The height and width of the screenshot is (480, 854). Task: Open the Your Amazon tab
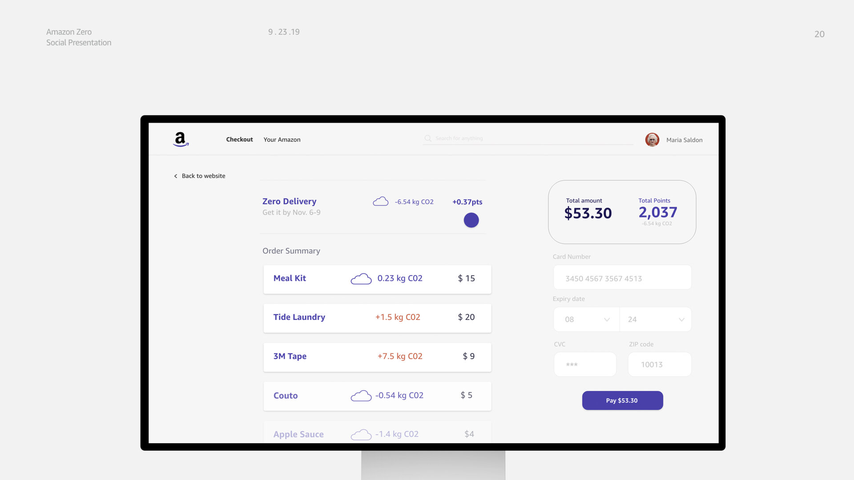pyautogui.click(x=282, y=140)
